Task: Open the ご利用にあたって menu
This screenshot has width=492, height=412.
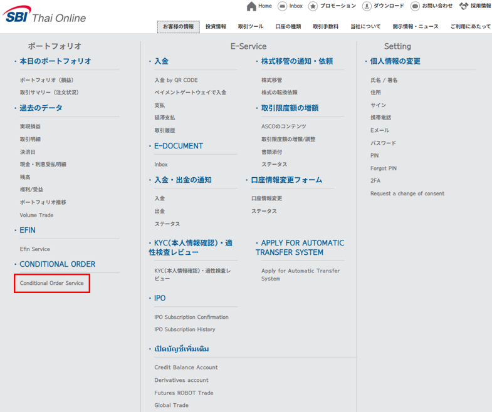Action: [x=471, y=27]
